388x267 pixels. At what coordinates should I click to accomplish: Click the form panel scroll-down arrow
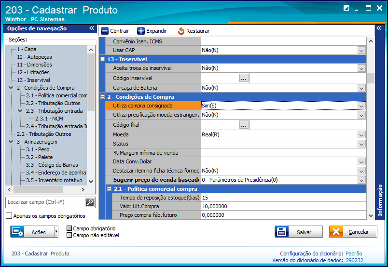[x=371, y=216]
